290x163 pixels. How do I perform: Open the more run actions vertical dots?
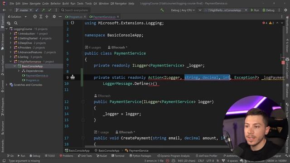[x=279, y=10]
